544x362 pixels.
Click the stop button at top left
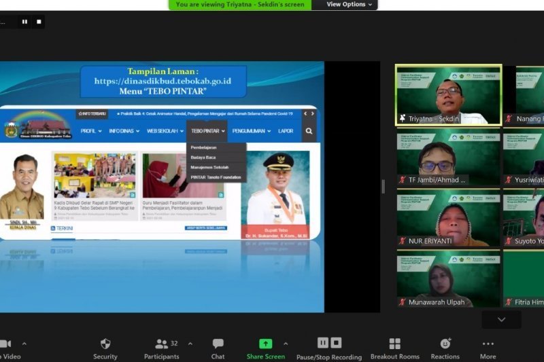[39, 22]
